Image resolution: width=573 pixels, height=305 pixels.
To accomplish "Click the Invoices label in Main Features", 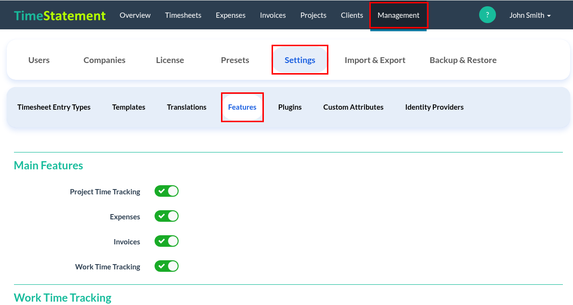I will [x=127, y=242].
